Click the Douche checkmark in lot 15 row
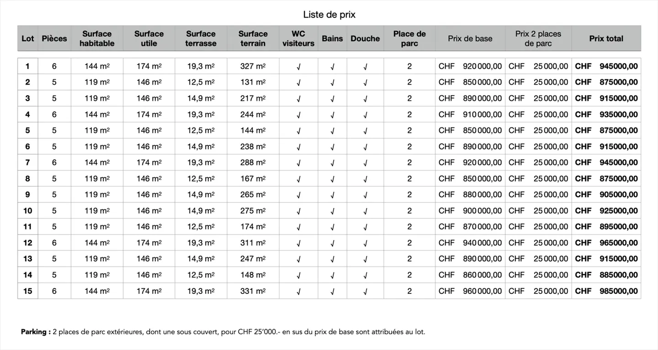The image size is (658, 350). [x=365, y=292]
